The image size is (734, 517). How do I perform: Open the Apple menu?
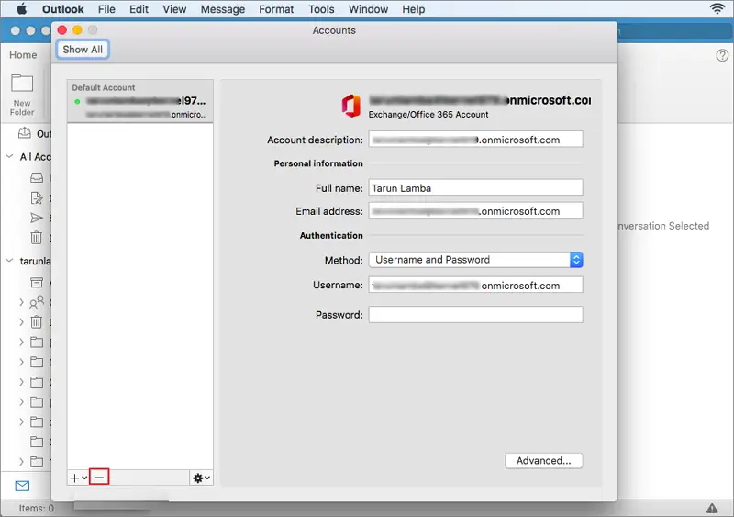(x=21, y=9)
